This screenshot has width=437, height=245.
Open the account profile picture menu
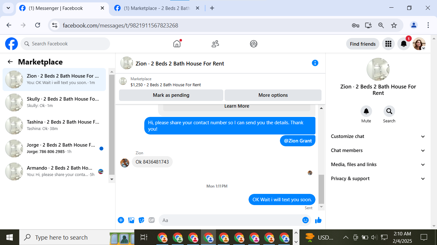pos(419,44)
